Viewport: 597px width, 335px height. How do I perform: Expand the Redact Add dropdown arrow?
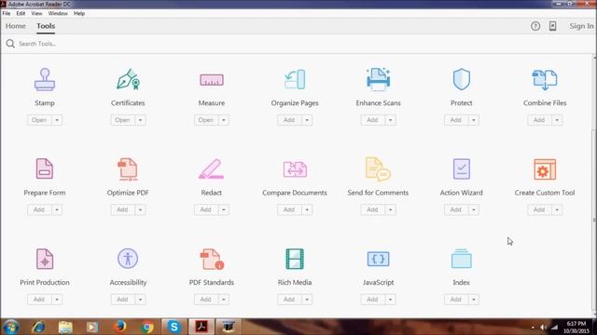tap(224, 209)
